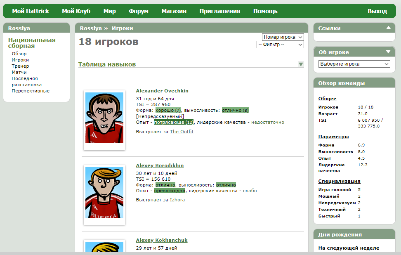Screen dimensions: 401x255
Task: Open The Outfit club link
Action: coord(182,132)
